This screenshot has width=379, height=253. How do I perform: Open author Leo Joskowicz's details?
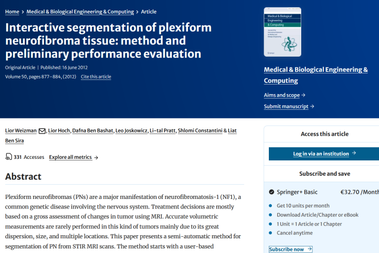pyautogui.click(x=132, y=131)
